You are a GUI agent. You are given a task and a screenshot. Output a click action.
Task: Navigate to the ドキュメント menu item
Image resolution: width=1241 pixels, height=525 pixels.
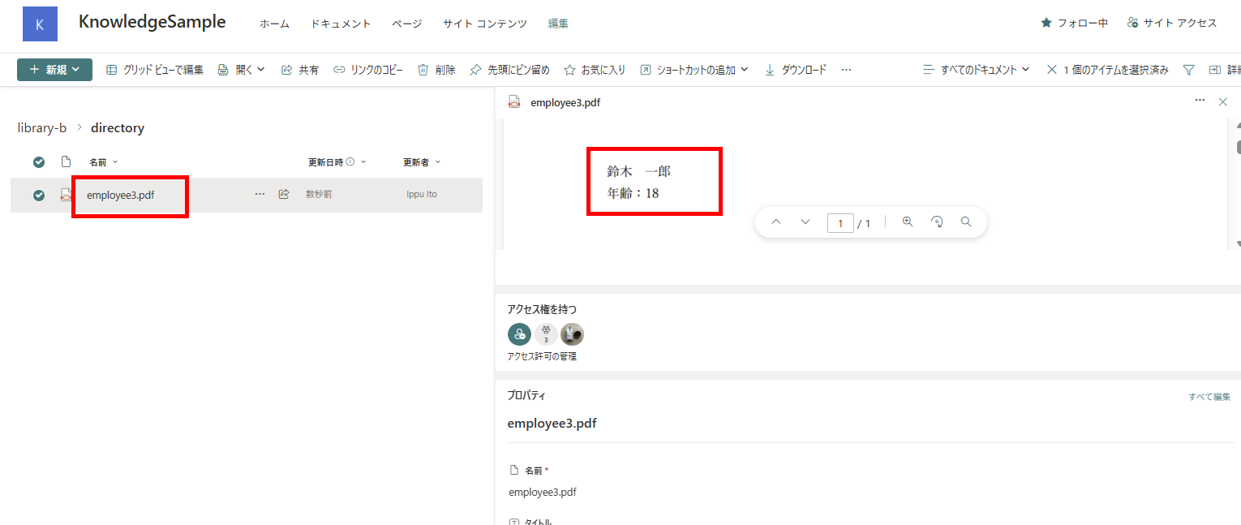click(x=340, y=24)
